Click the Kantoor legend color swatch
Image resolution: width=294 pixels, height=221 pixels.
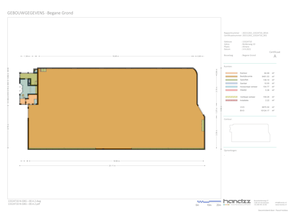[x=232, y=72]
